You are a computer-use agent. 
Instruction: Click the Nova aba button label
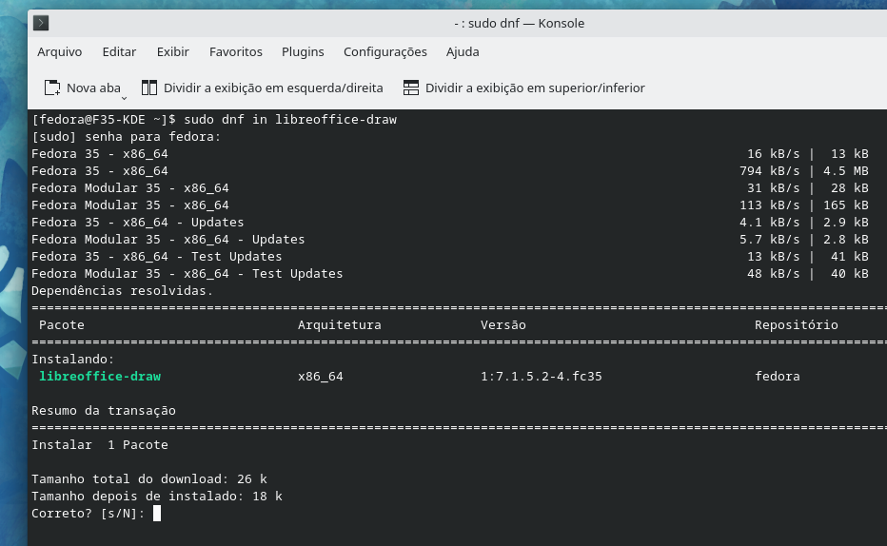pos(93,88)
